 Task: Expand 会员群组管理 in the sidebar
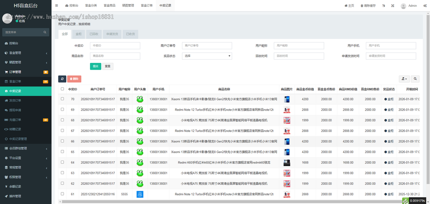26,148
